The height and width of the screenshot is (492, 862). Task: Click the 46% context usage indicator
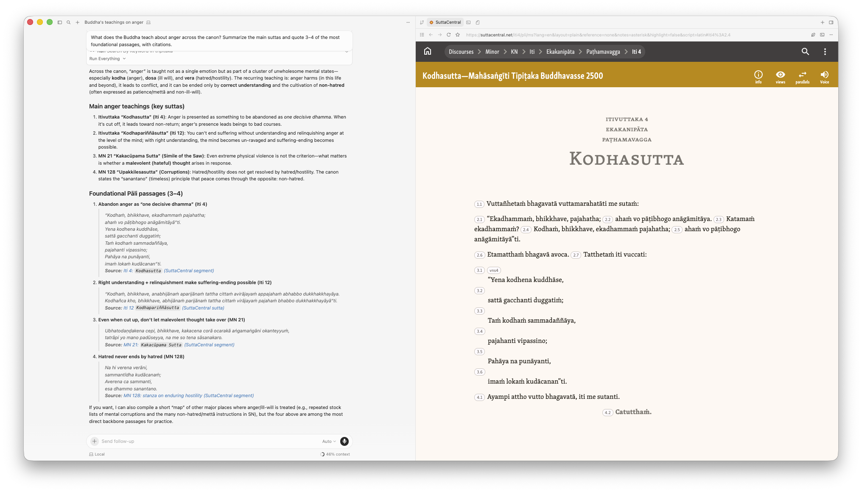pos(335,454)
